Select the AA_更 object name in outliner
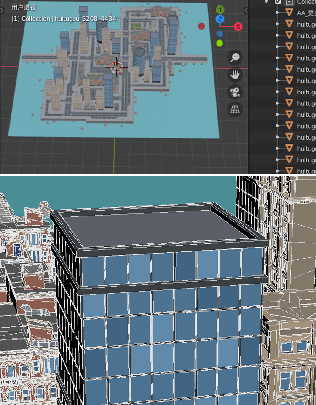The height and width of the screenshot is (405, 316). 306,13
